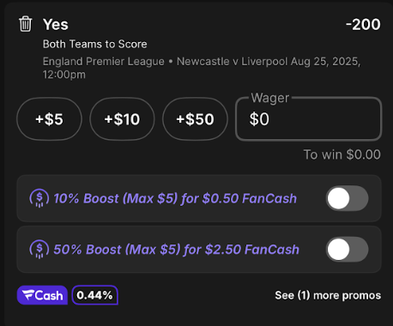The height and width of the screenshot is (326, 393).
Task: Click the -200 odds value
Action: 363,24
